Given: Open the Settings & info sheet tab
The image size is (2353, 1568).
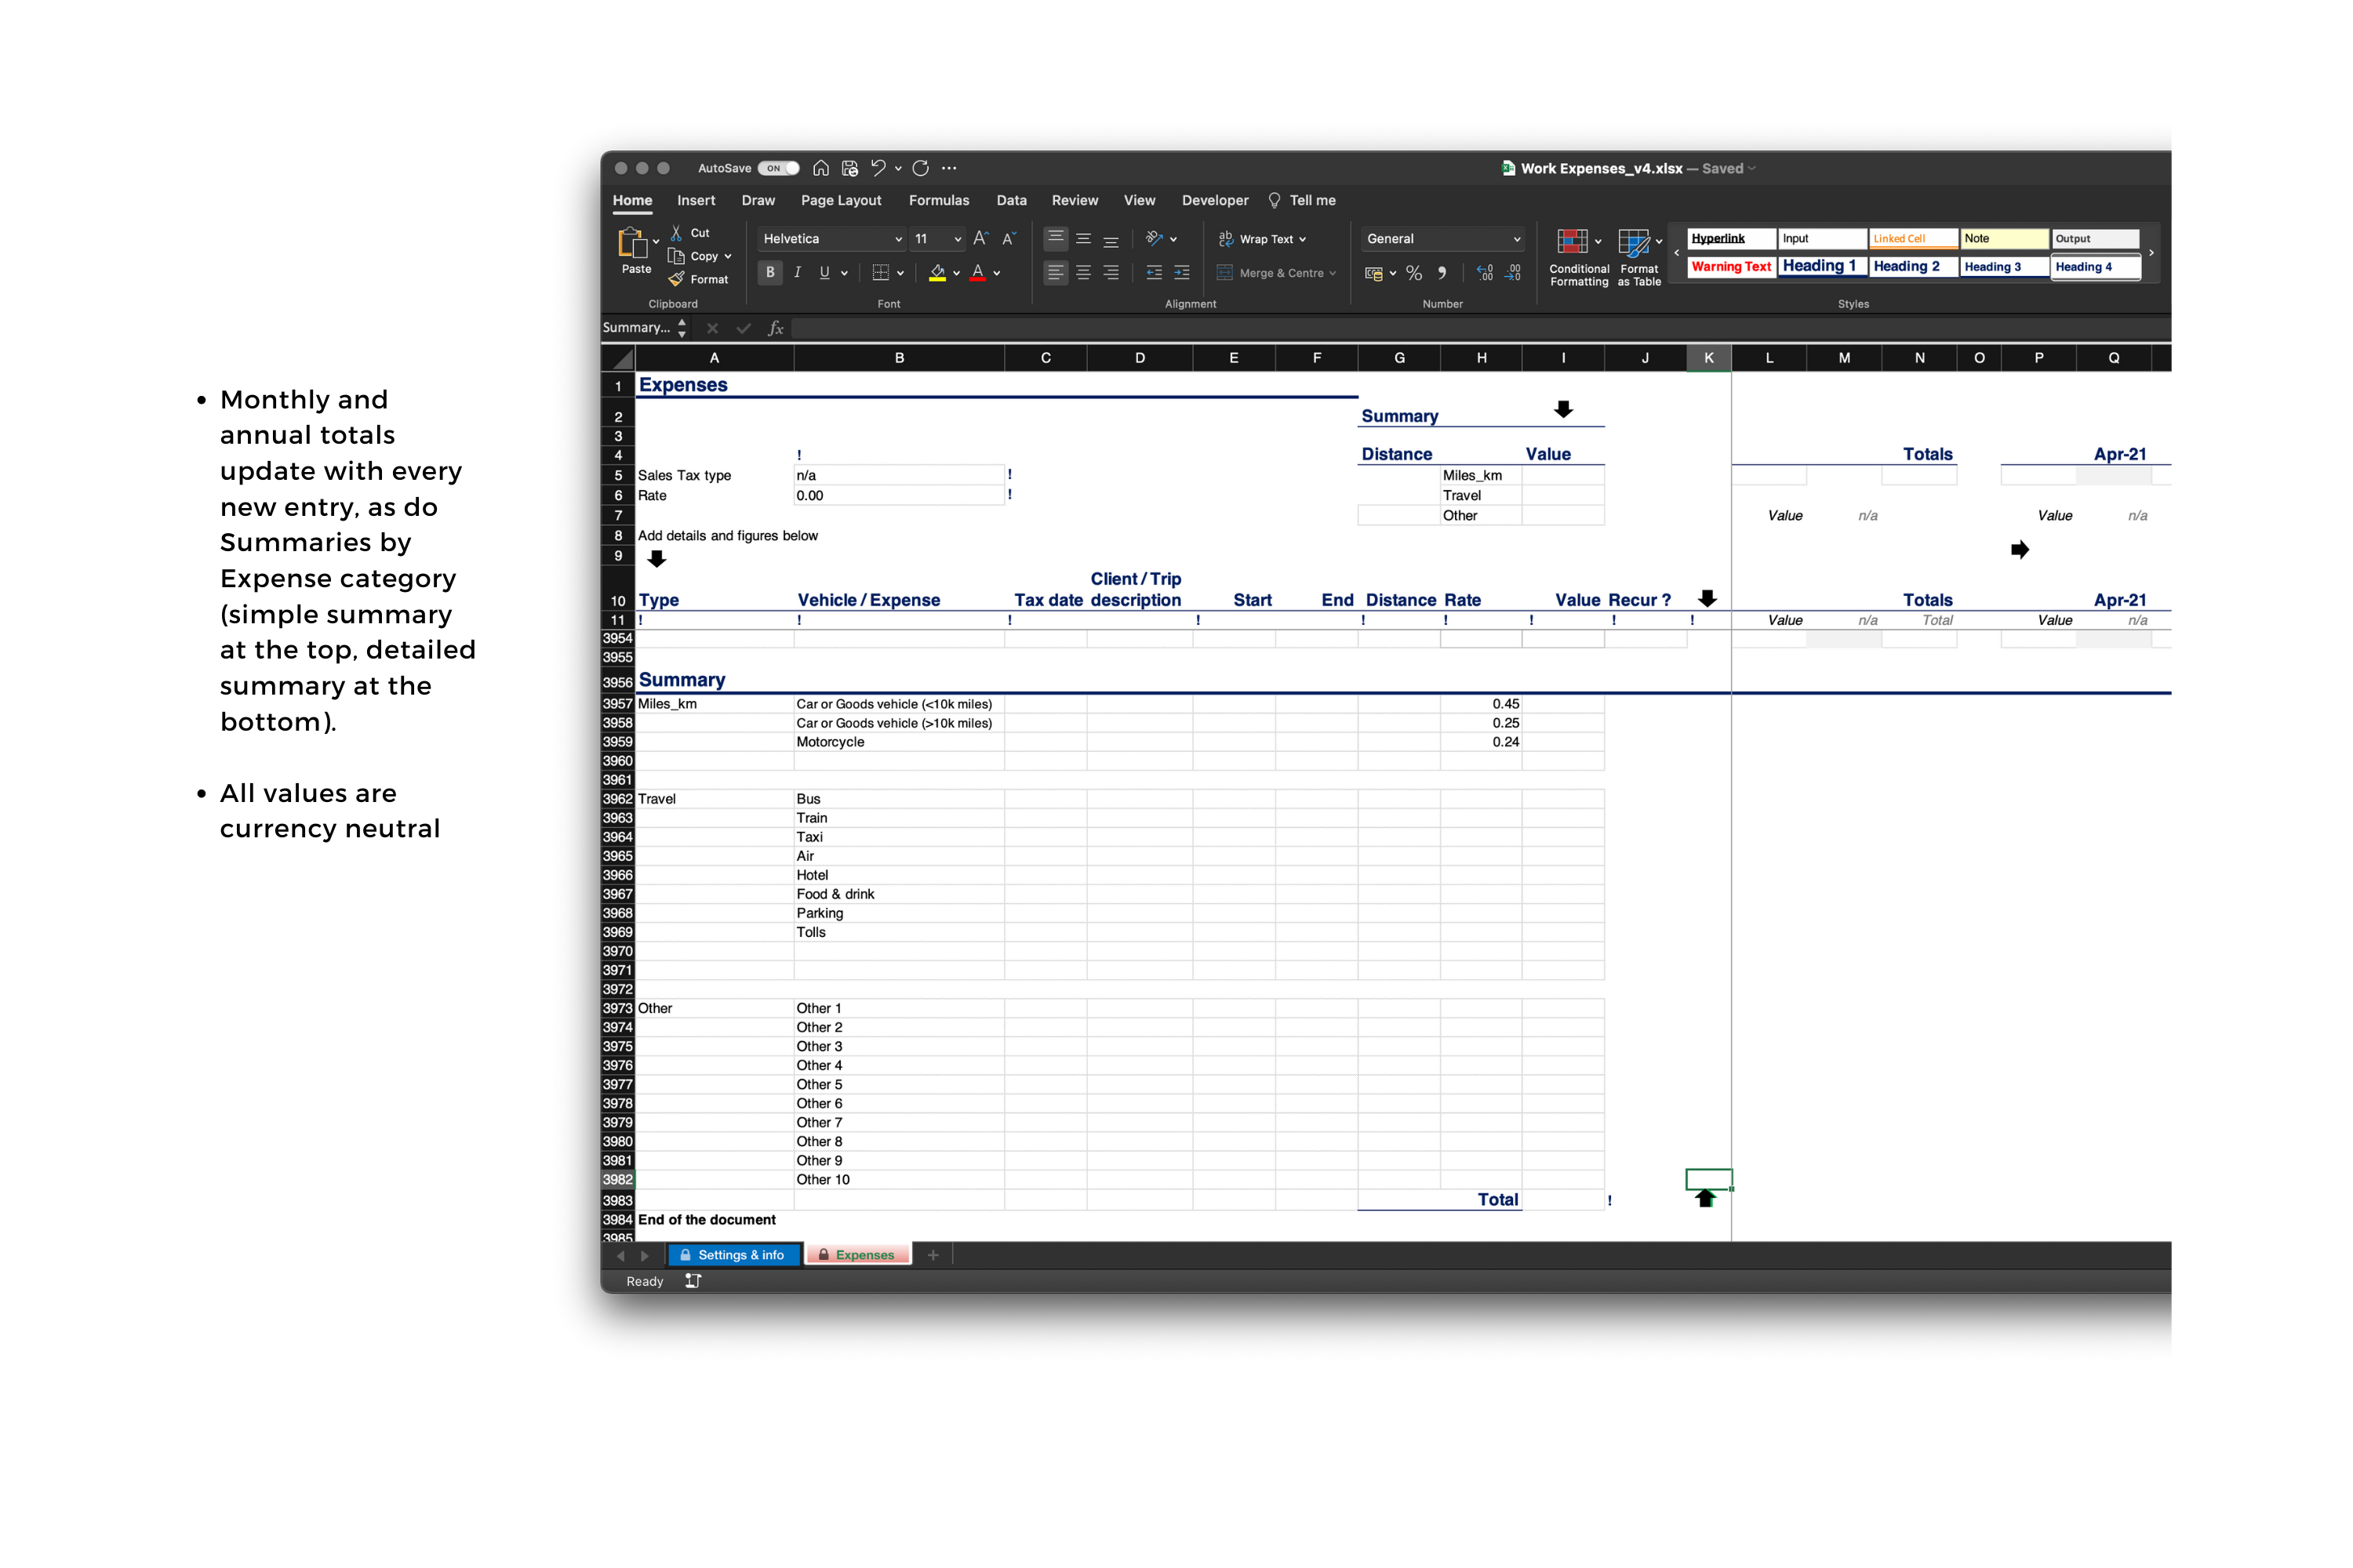Looking at the screenshot, I should [x=733, y=1255].
